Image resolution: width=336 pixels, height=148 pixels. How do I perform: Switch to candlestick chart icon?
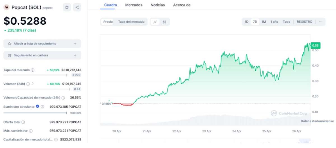164,22
